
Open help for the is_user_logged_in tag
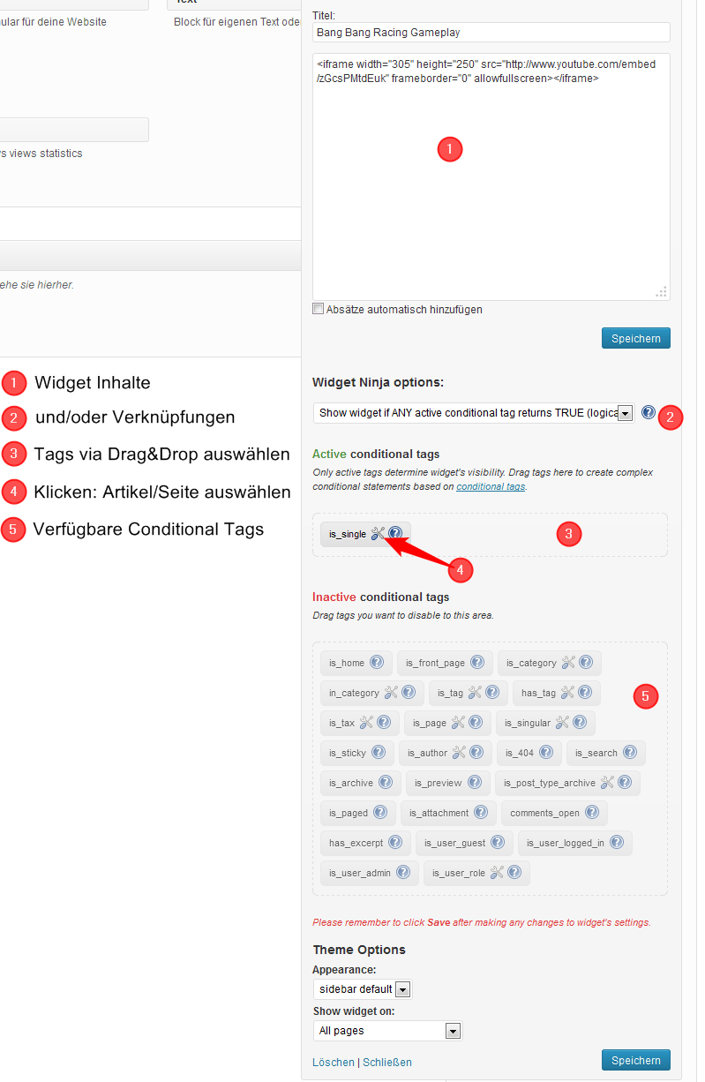pyautogui.click(x=617, y=843)
